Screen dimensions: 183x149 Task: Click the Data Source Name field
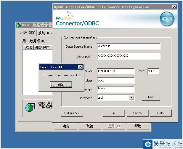[x=129, y=46]
